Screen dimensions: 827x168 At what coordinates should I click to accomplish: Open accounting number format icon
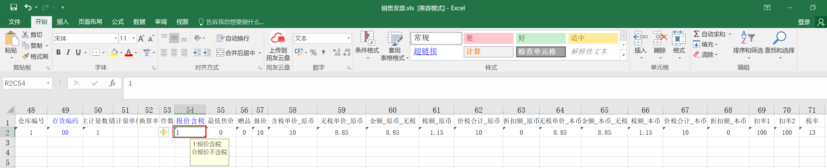coord(299,52)
